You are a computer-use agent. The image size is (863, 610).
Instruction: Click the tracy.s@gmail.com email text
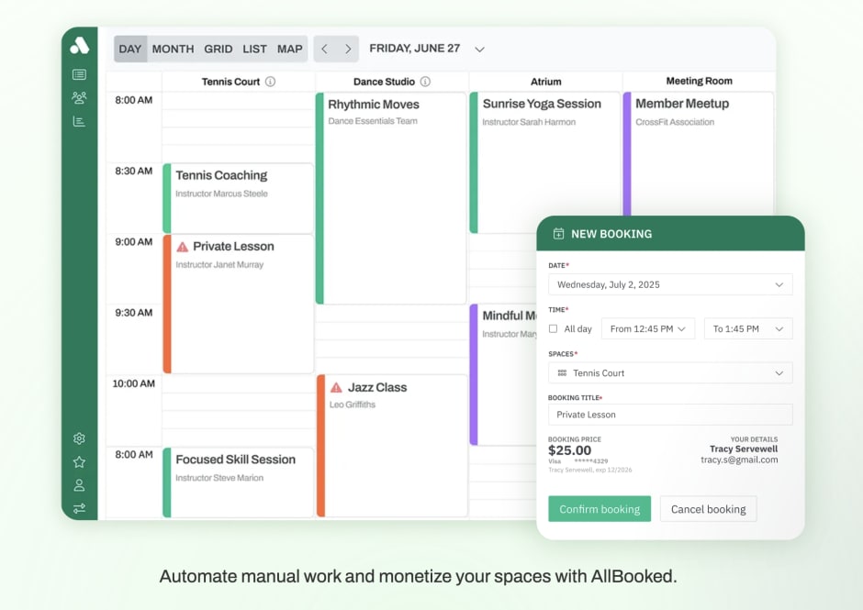click(x=739, y=460)
